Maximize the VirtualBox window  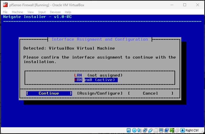(185, 5)
